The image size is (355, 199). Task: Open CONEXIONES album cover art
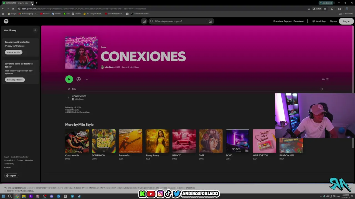coord(81,53)
